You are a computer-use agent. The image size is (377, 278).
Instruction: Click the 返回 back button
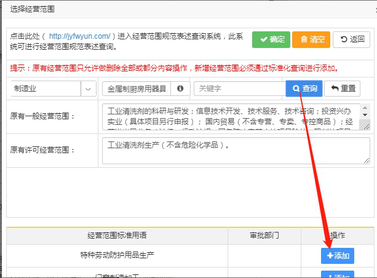click(351, 39)
